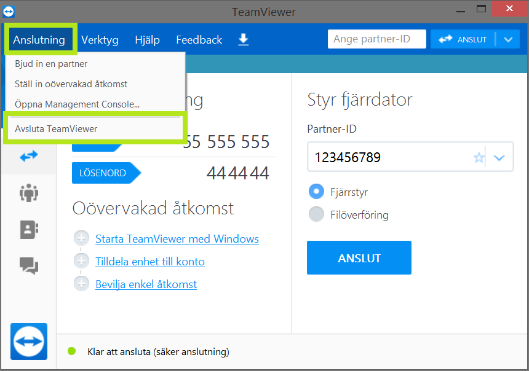The height and width of the screenshot is (371, 529).
Task: Click the download arrow icon in menu bar
Action: [x=244, y=39]
